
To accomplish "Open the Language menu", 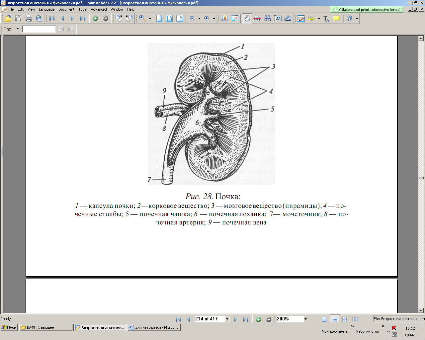I will pyautogui.click(x=46, y=9).
